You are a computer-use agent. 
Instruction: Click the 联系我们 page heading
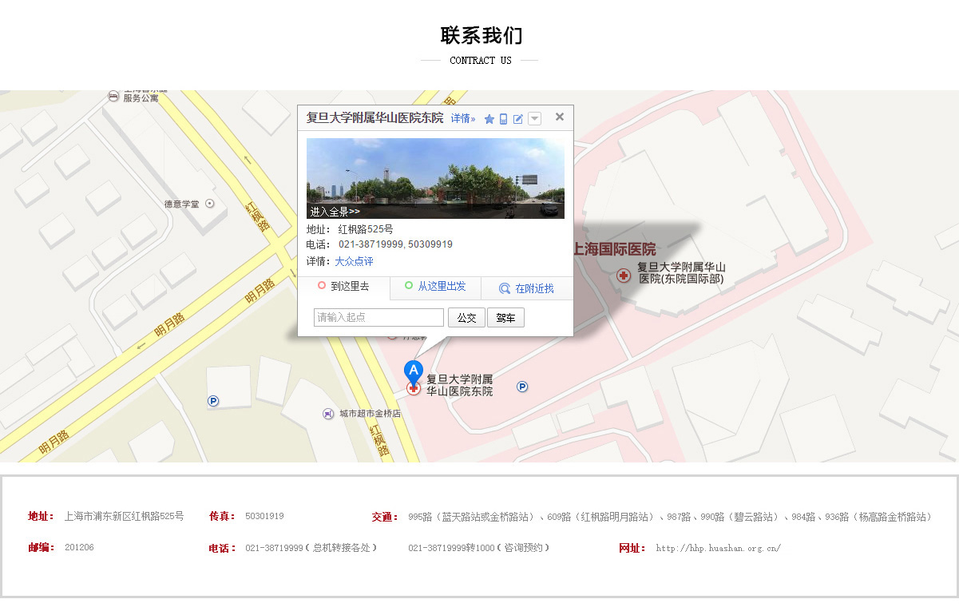tap(481, 35)
